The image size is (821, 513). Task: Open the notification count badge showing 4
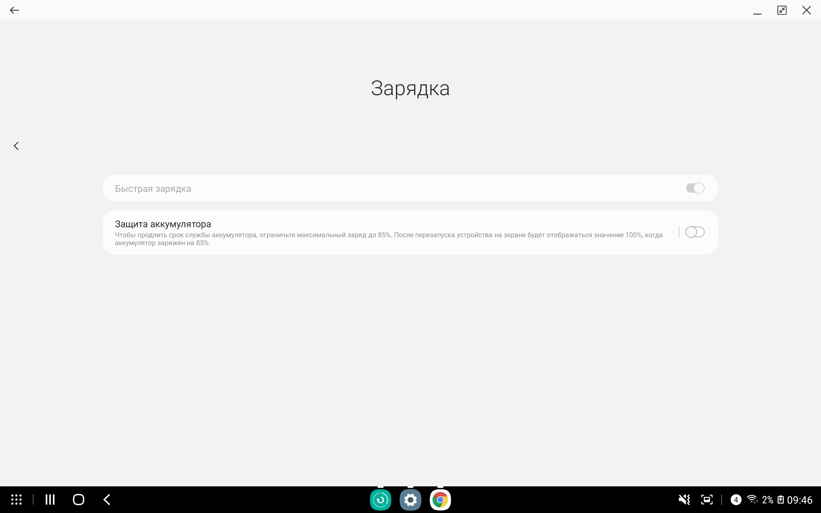736,500
